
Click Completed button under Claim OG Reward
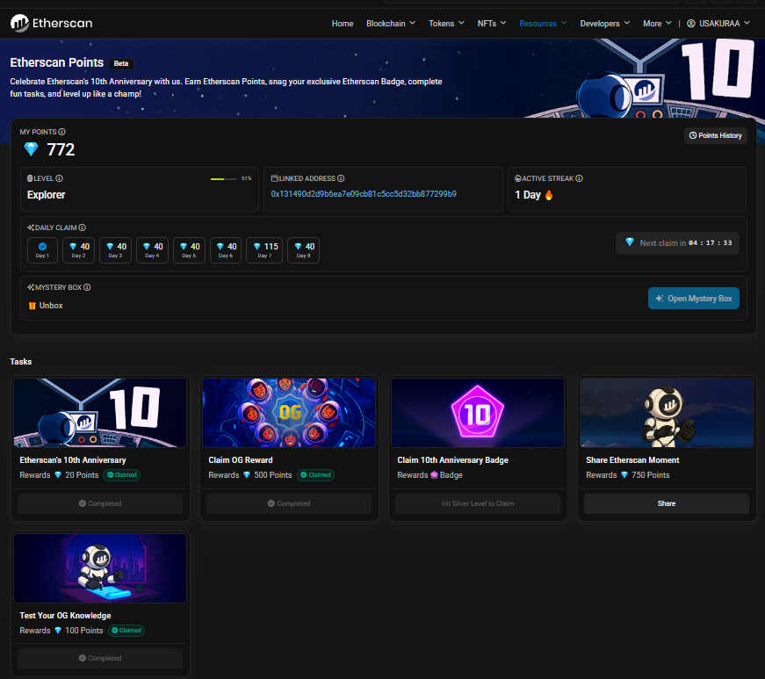289,503
